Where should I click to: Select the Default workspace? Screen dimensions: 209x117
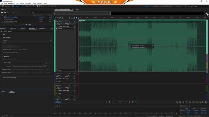point(147,6)
